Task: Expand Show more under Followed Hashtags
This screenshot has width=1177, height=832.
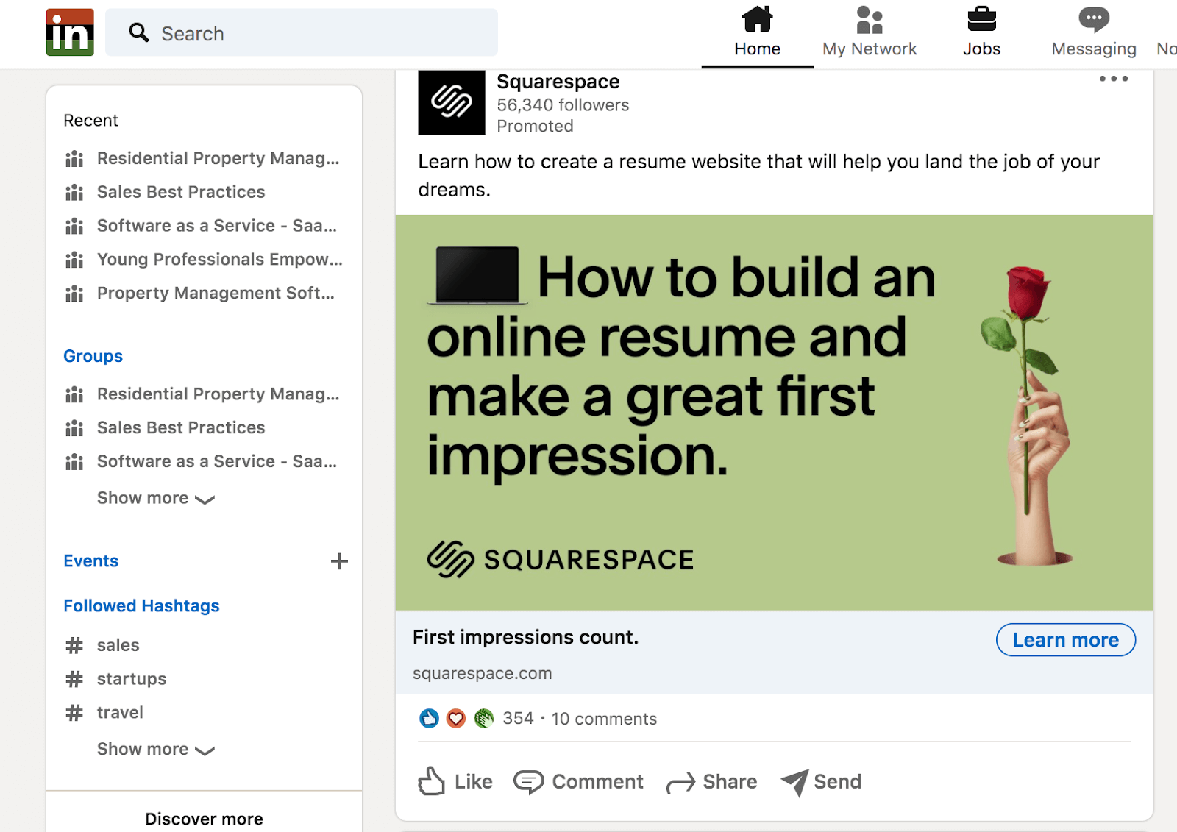Action: 155,749
